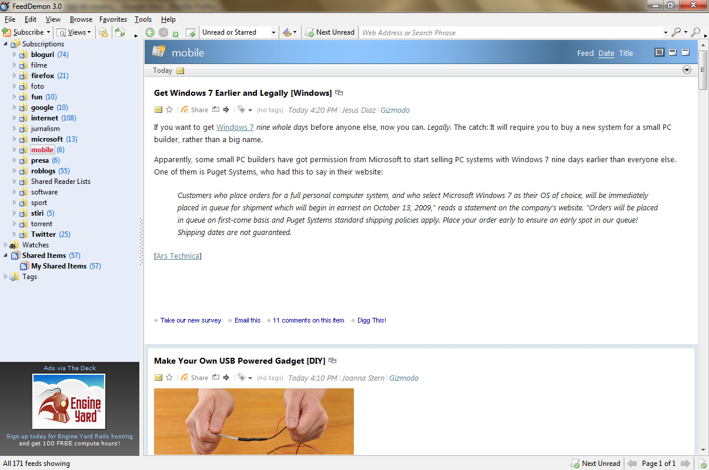Click the Take our new survey link
Viewport: 709px width, 470px height.
click(x=191, y=321)
